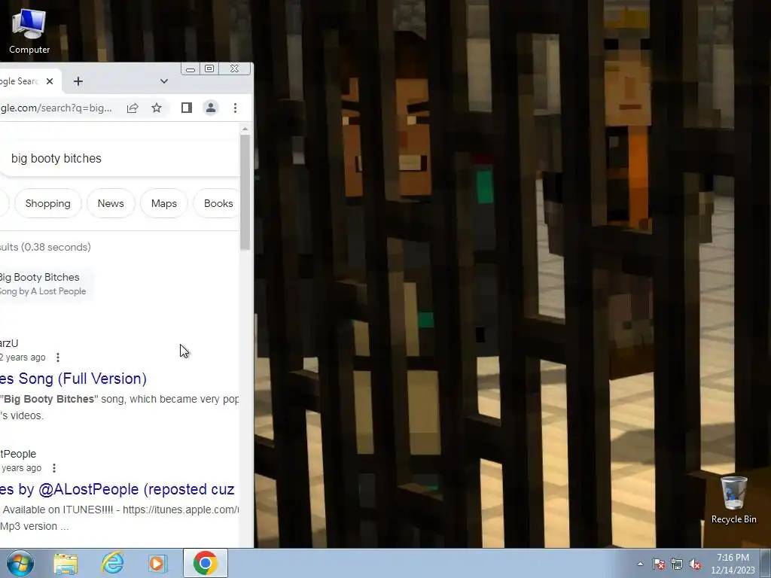
Task: Launch Internet Explorer from taskbar
Action: click(x=113, y=563)
